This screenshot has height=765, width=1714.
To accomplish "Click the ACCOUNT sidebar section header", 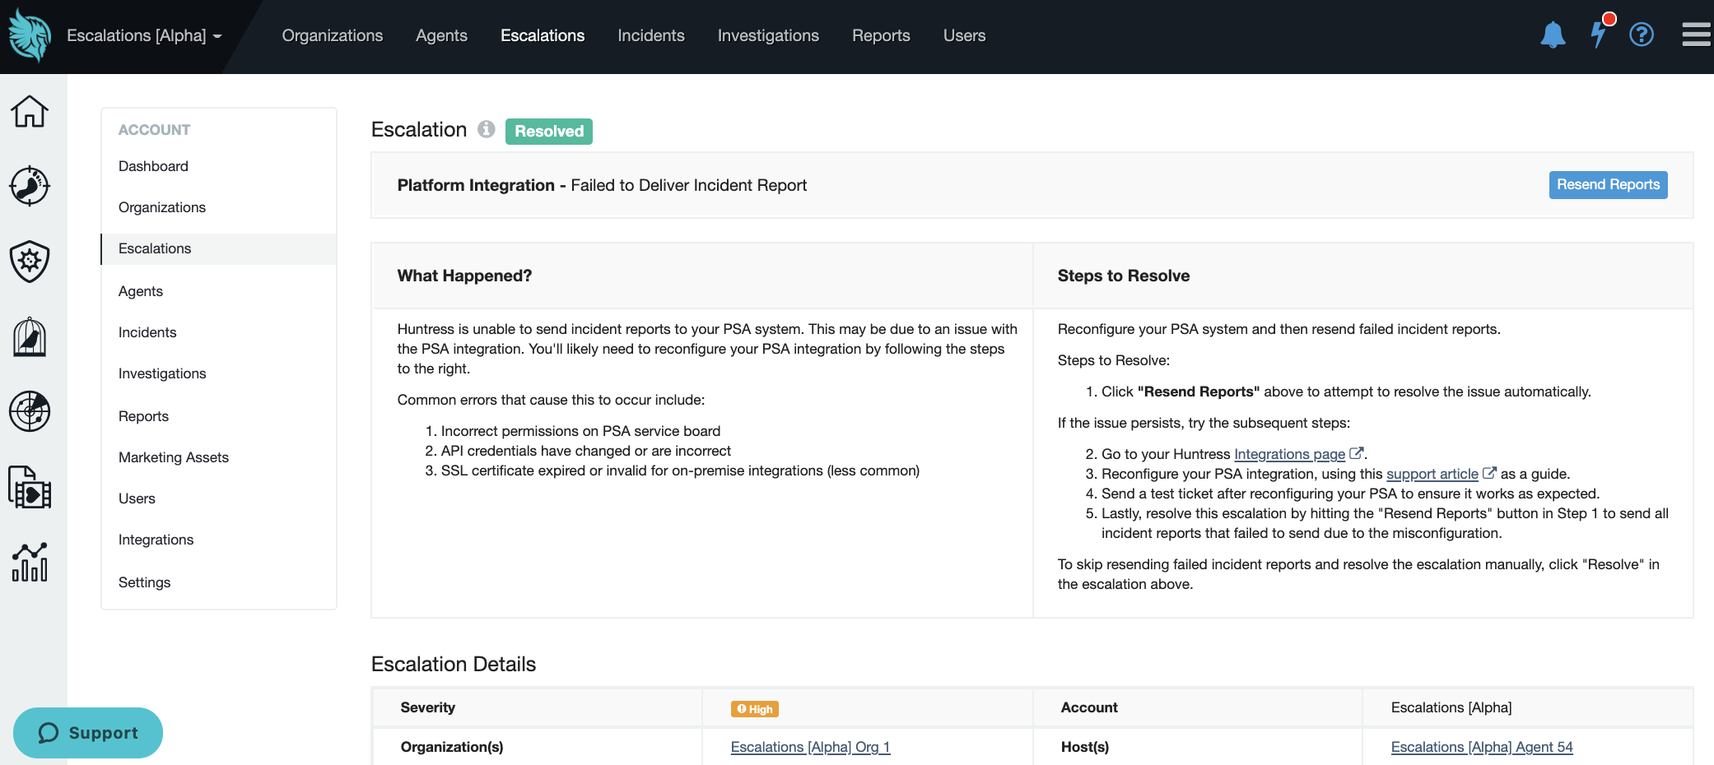I will pos(154,130).
